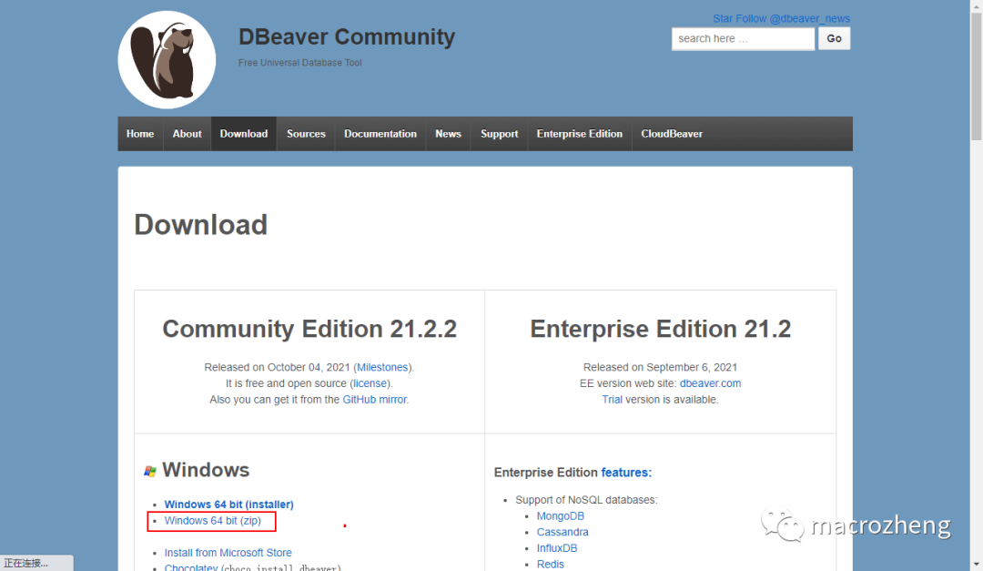Open Install from Microsoft Store link
This screenshot has width=983, height=571.
pyautogui.click(x=228, y=553)
